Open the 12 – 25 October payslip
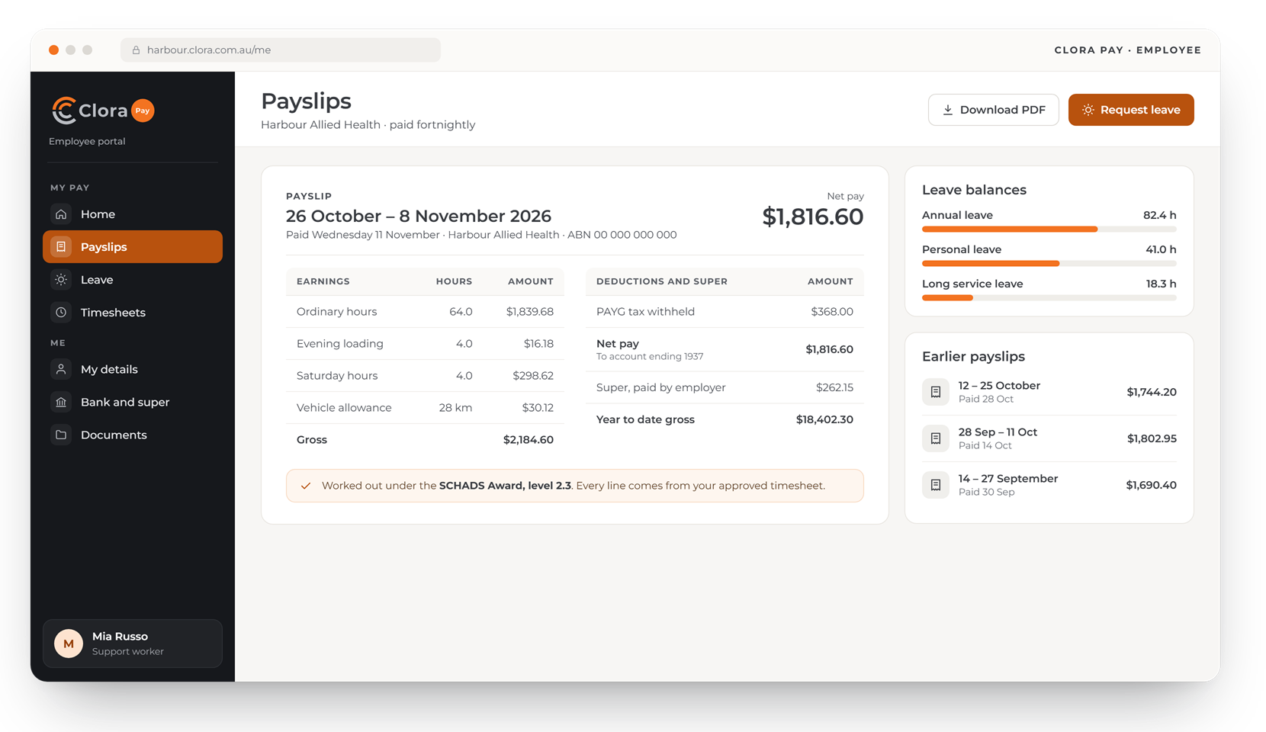1266x732 pixels. point(1049,392)
